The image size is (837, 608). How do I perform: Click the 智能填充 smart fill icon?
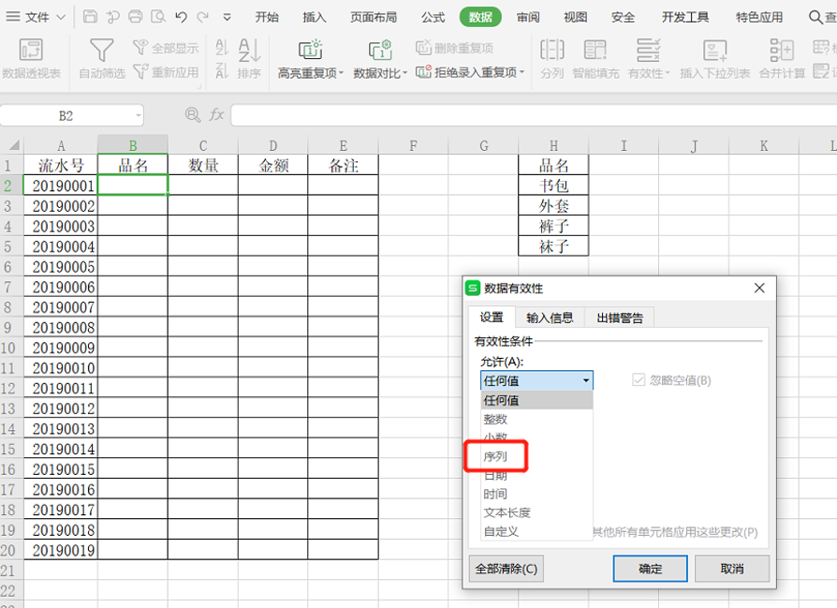tap(595, 50)
